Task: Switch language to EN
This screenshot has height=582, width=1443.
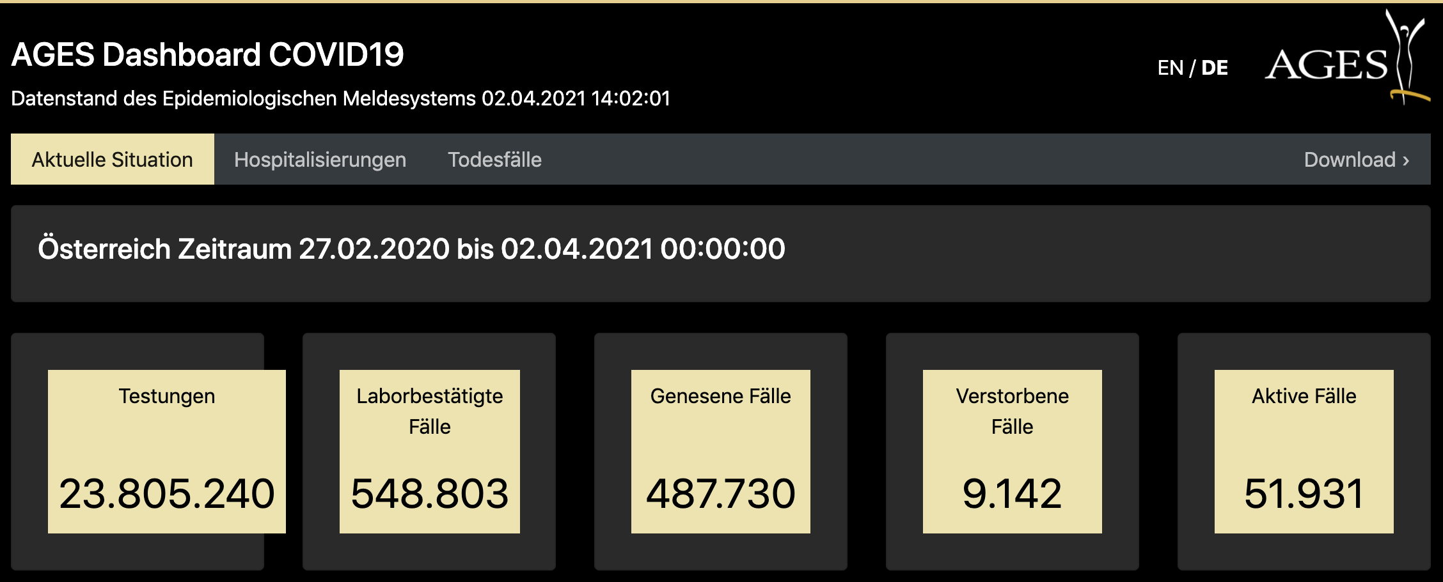Action: click(x=1170, y=68)
